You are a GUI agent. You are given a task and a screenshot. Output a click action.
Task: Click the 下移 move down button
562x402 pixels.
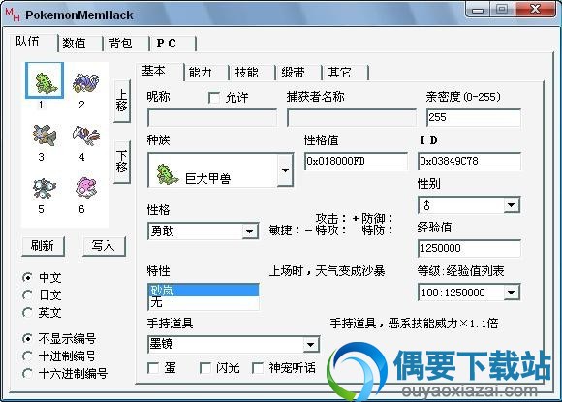click(x=122, y=163)
